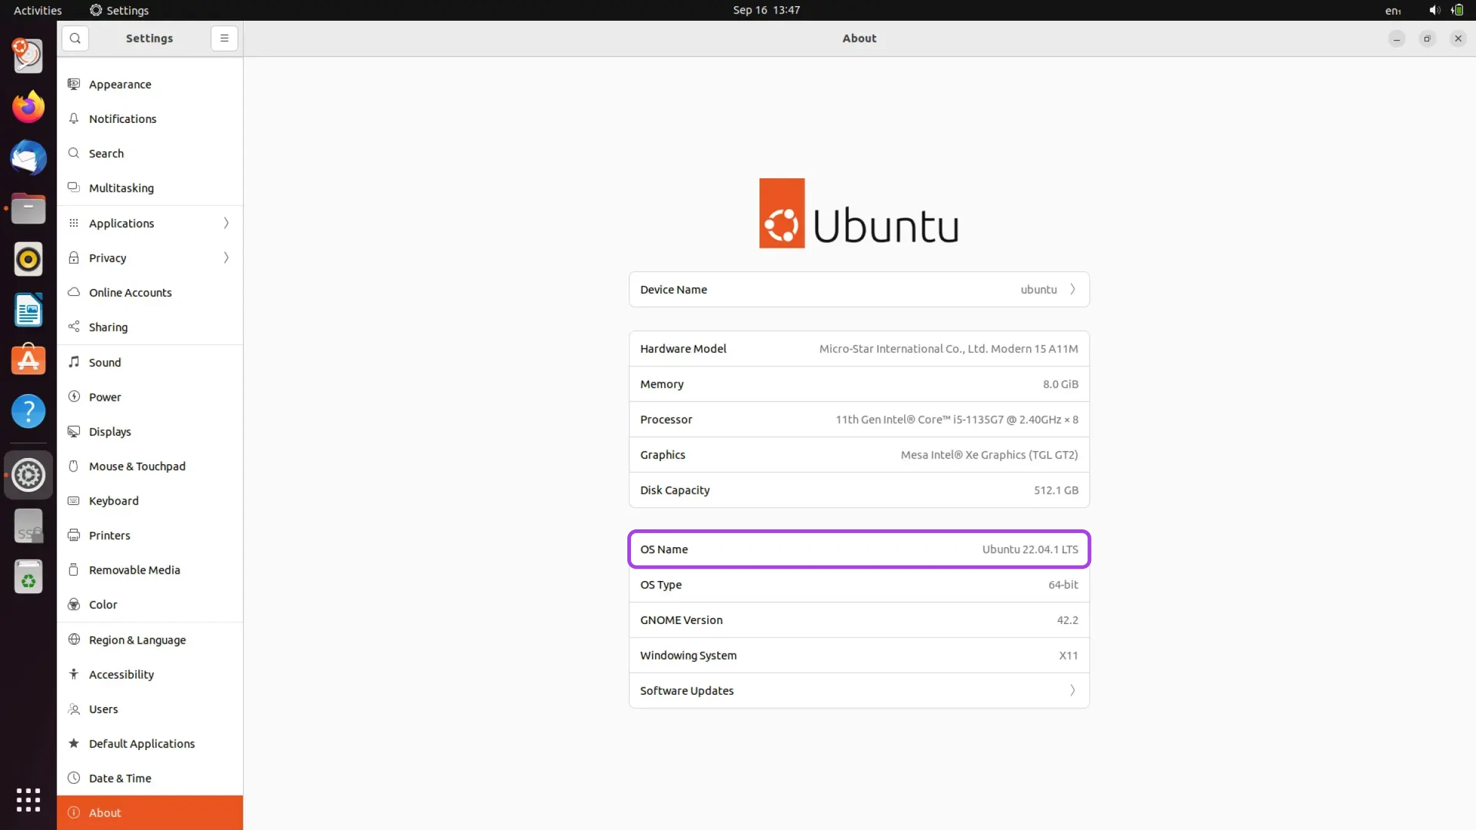Click the Windowing System X11 value
The image size is (1476, 830).
click(x=1068, y=655)
